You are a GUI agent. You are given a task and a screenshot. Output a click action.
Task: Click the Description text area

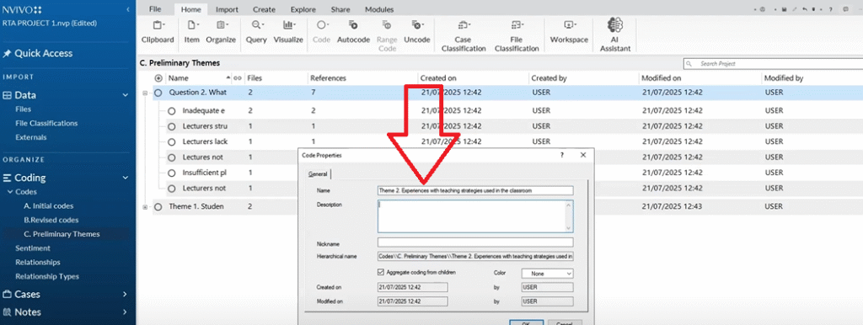tap(475, 216)
